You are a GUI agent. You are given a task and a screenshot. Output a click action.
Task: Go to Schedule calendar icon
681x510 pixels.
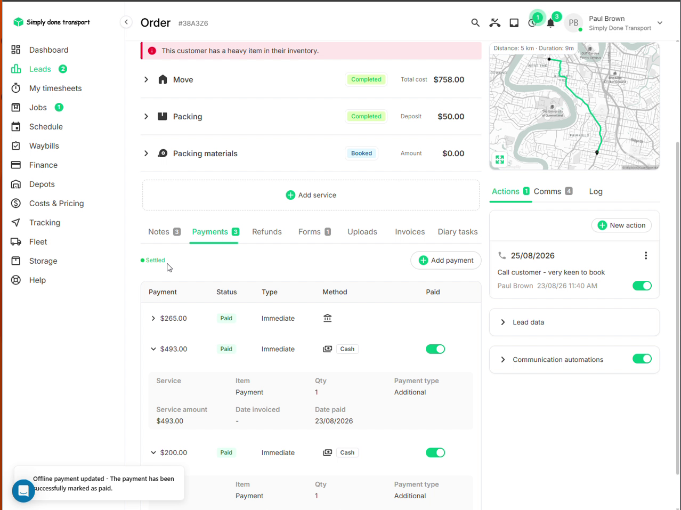(16, 126)
